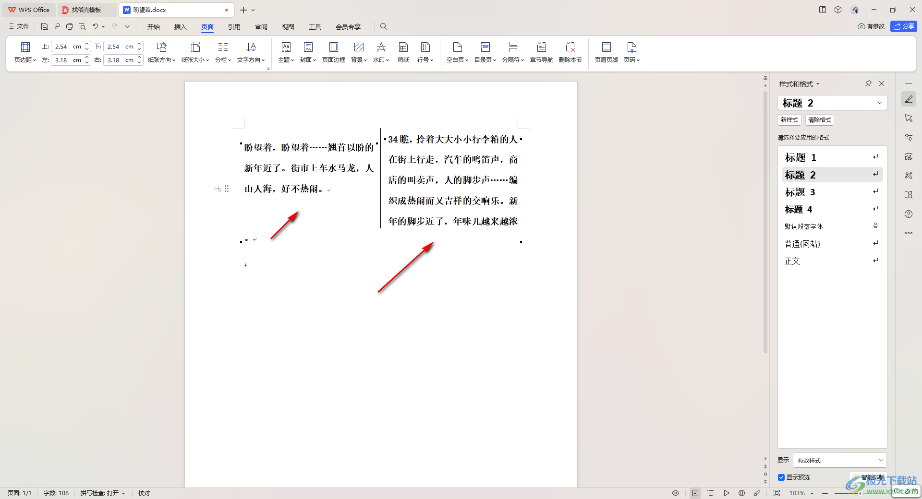Open paper orientation options
Screen dimensions: 922x499
pyautogui.click(x=161, y=52)
